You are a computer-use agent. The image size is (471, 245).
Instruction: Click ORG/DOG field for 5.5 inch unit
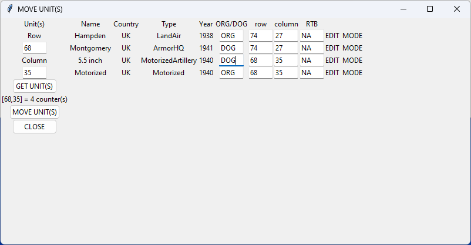tap(231, 61)
